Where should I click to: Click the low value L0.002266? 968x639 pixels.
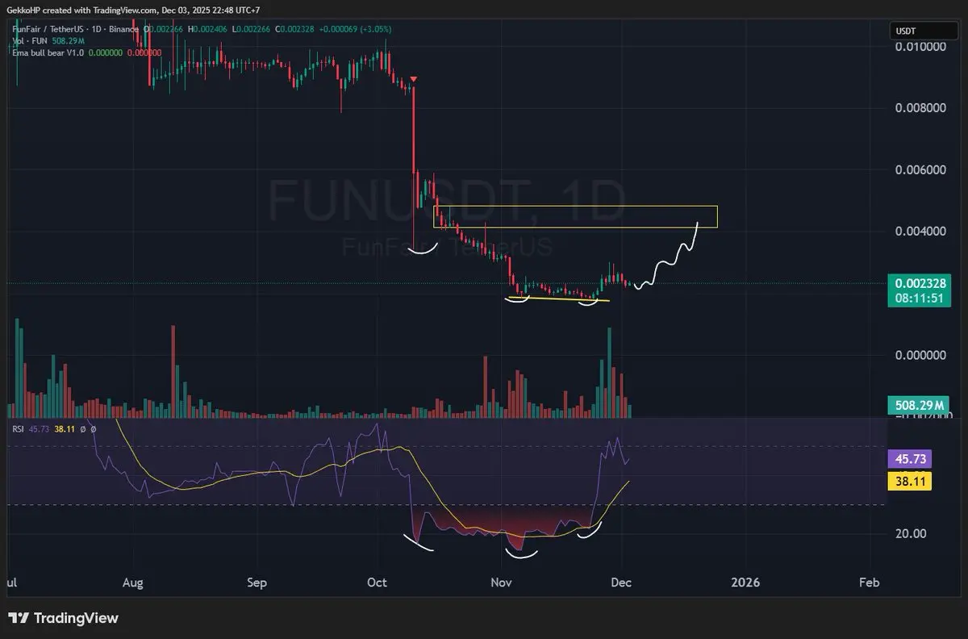251,30
